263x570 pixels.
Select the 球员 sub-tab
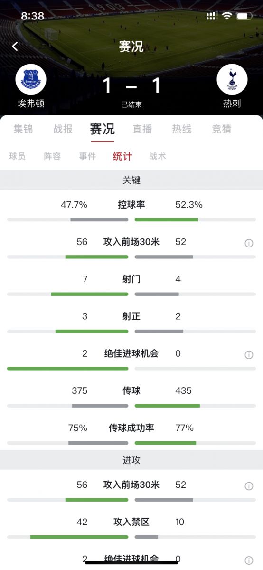click(17, 156)
